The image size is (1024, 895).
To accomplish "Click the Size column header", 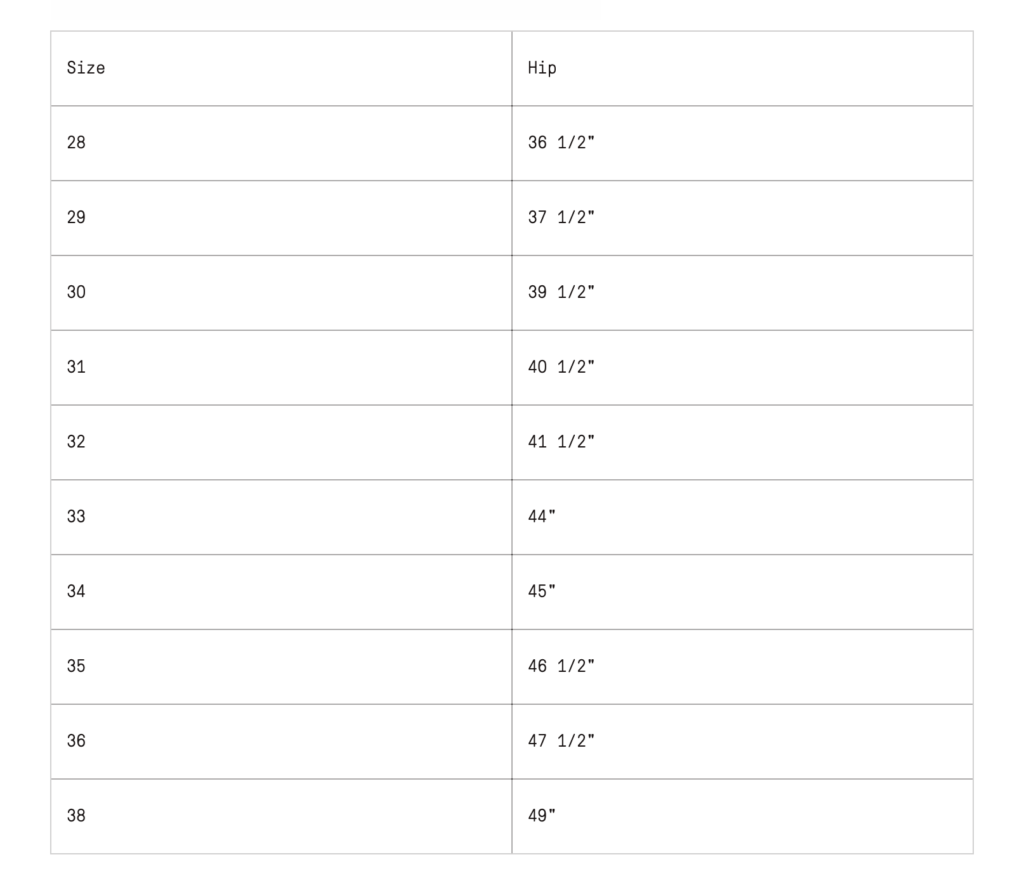I will (x=86, y=68).
